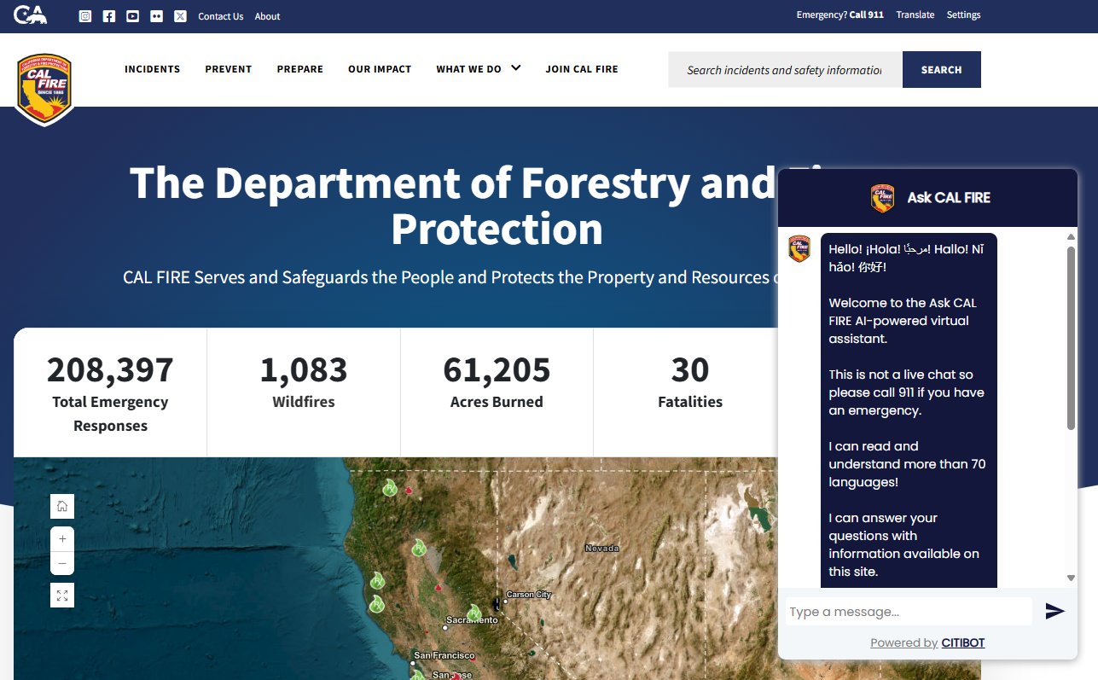The height and width of the screenshot is (680, 1098).
Task: Click the Emergency? Call 911 notice
Action: (x=840, y=15)
